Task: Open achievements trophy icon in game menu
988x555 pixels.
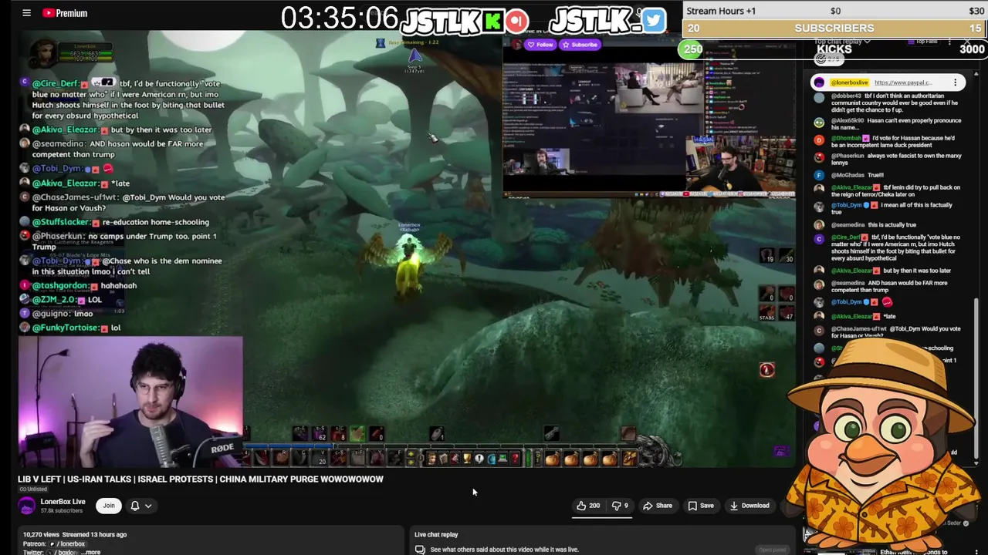Action: (x=466, y=459)
